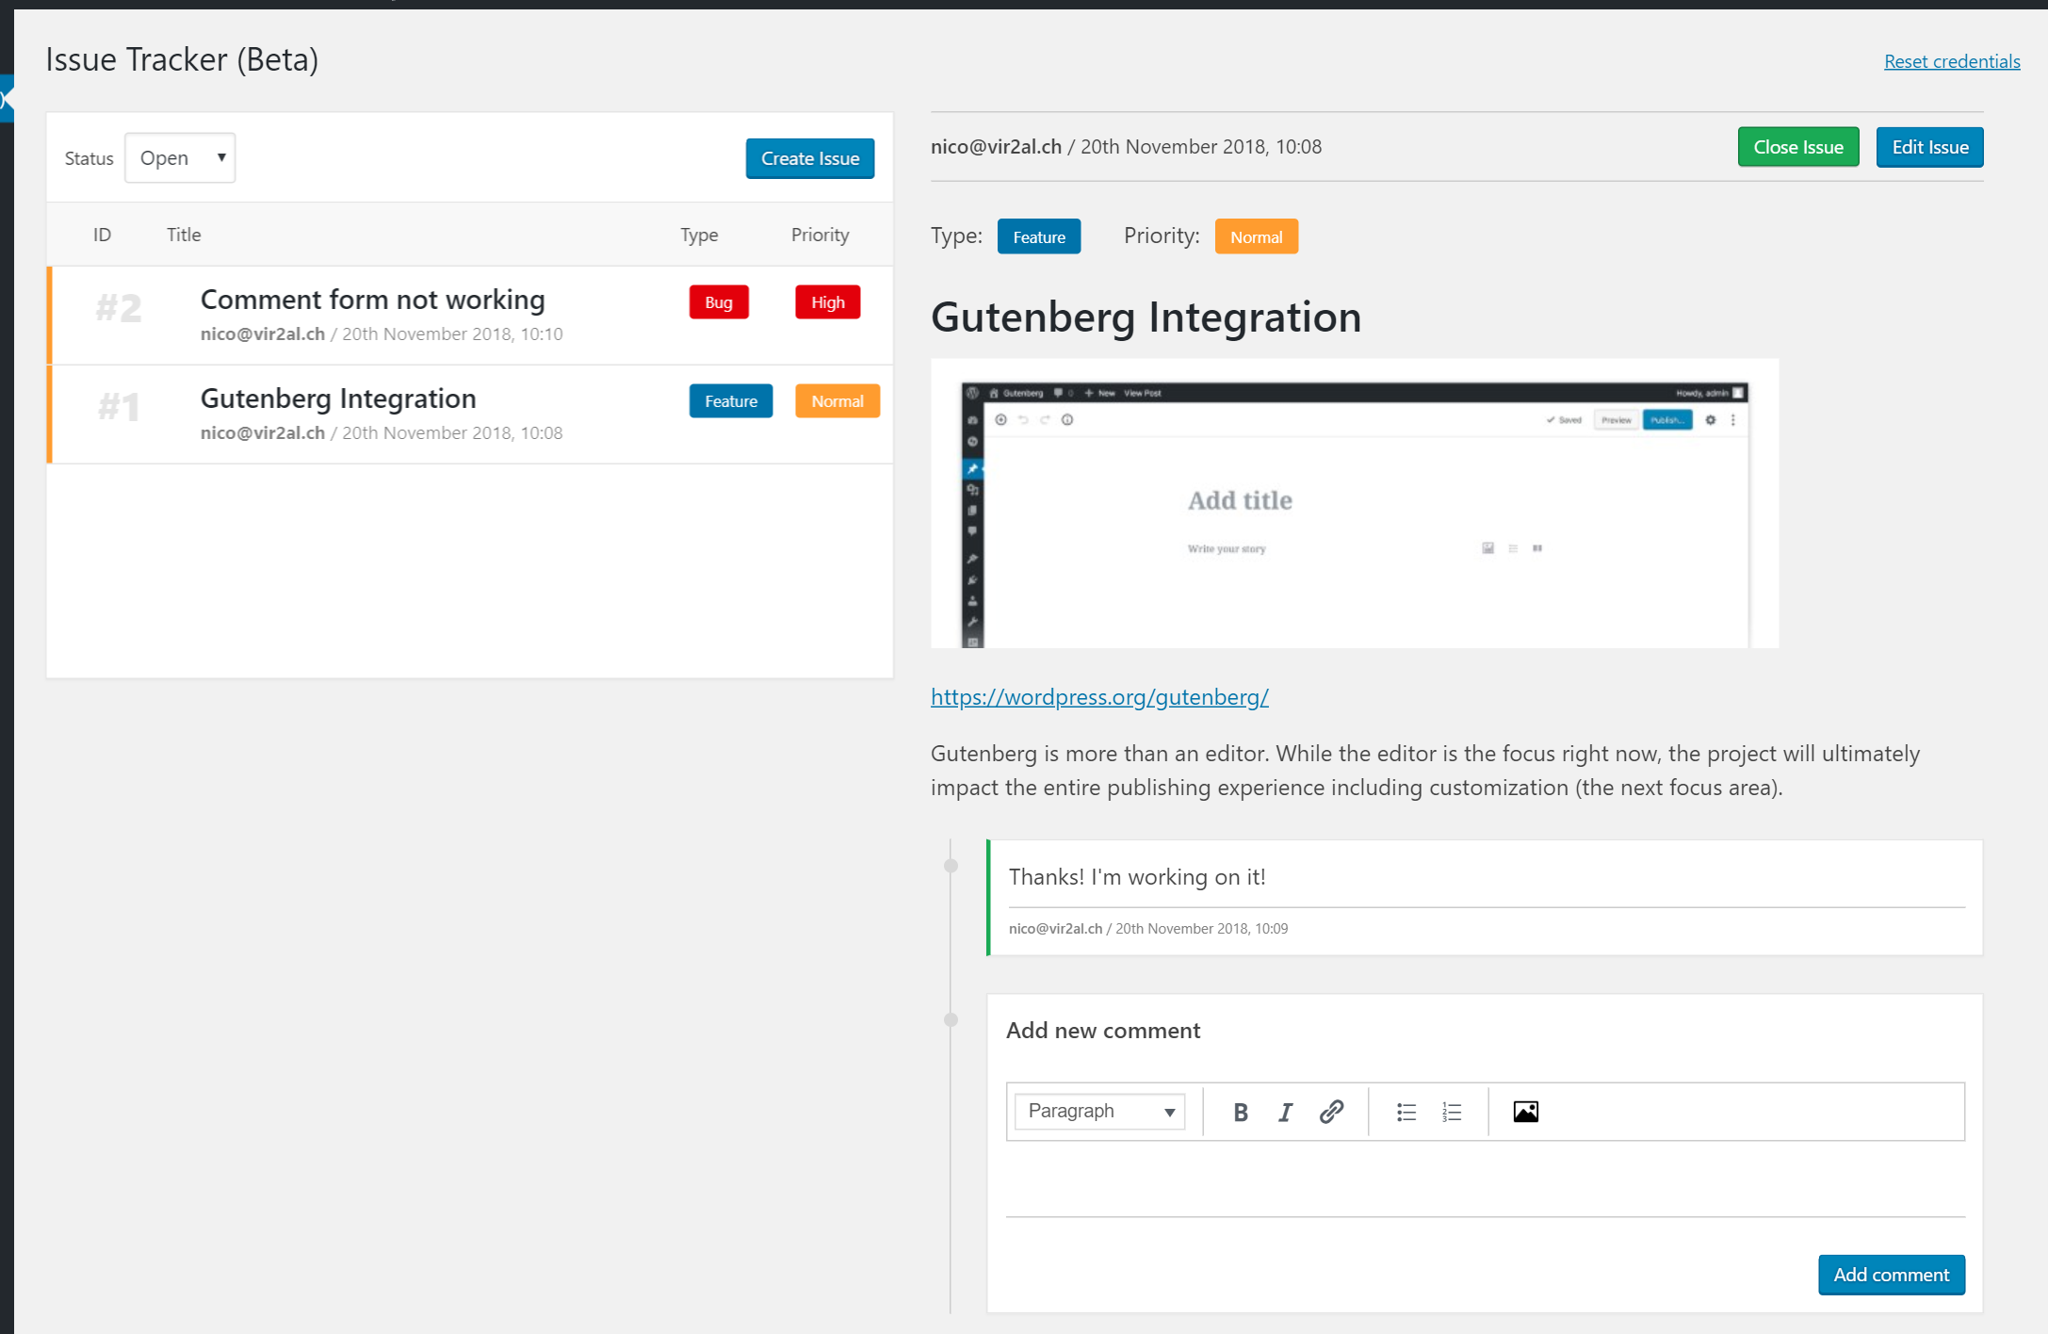
Task: Click the ID column header
Action: 102,235
